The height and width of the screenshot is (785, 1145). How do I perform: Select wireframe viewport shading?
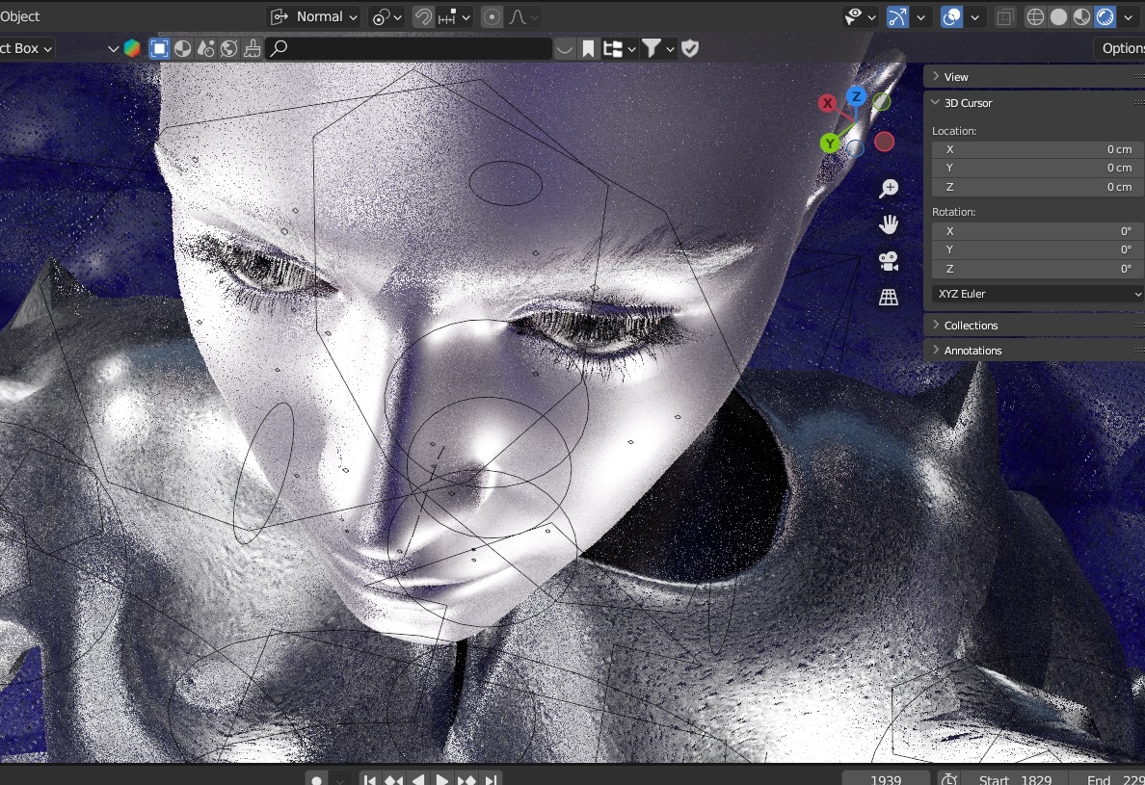tap(1036, 16)
